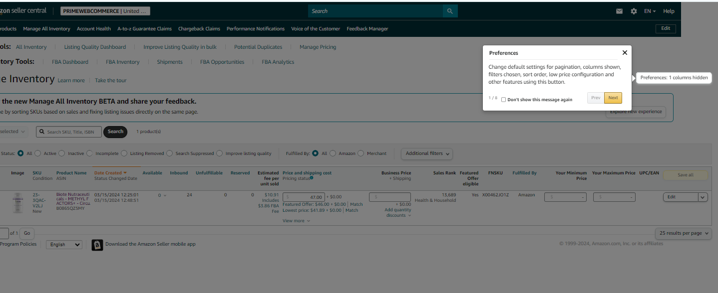This screenshot has height=293, width=718.
Task: Select Fulfilled By Amazon radio button
Action: [x=333, y=153]
